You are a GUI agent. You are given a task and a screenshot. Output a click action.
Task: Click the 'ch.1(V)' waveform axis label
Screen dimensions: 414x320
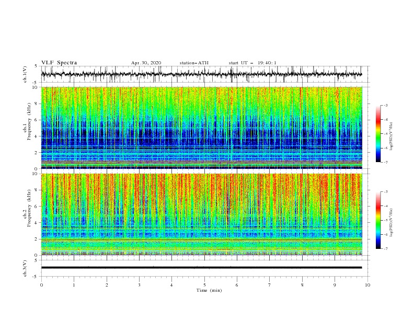click(25, 74)
